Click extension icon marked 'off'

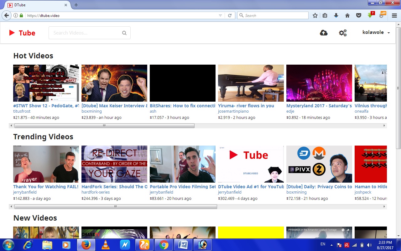pos(382,15)
